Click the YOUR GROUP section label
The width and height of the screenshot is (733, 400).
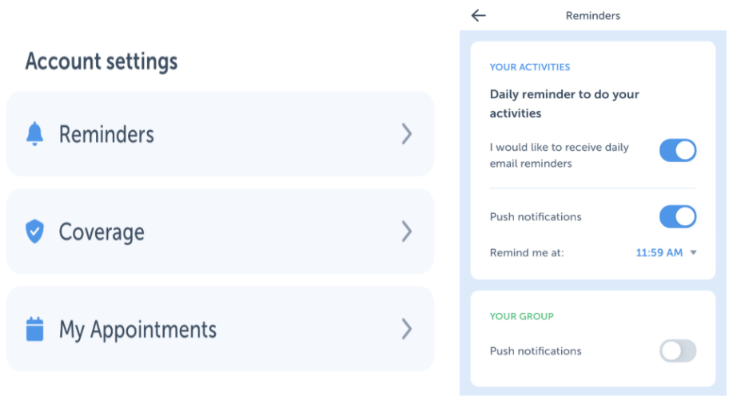(521, 316)
